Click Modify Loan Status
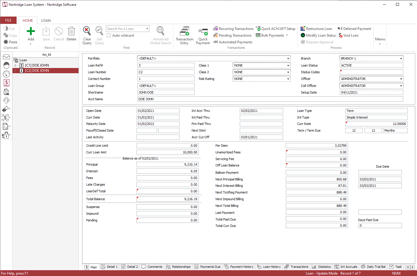Image resolution: width=417 pixels, height=276 pixels. 318,35
